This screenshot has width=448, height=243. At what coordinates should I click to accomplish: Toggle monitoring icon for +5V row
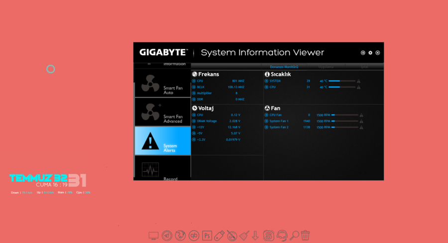coord(194,133)
